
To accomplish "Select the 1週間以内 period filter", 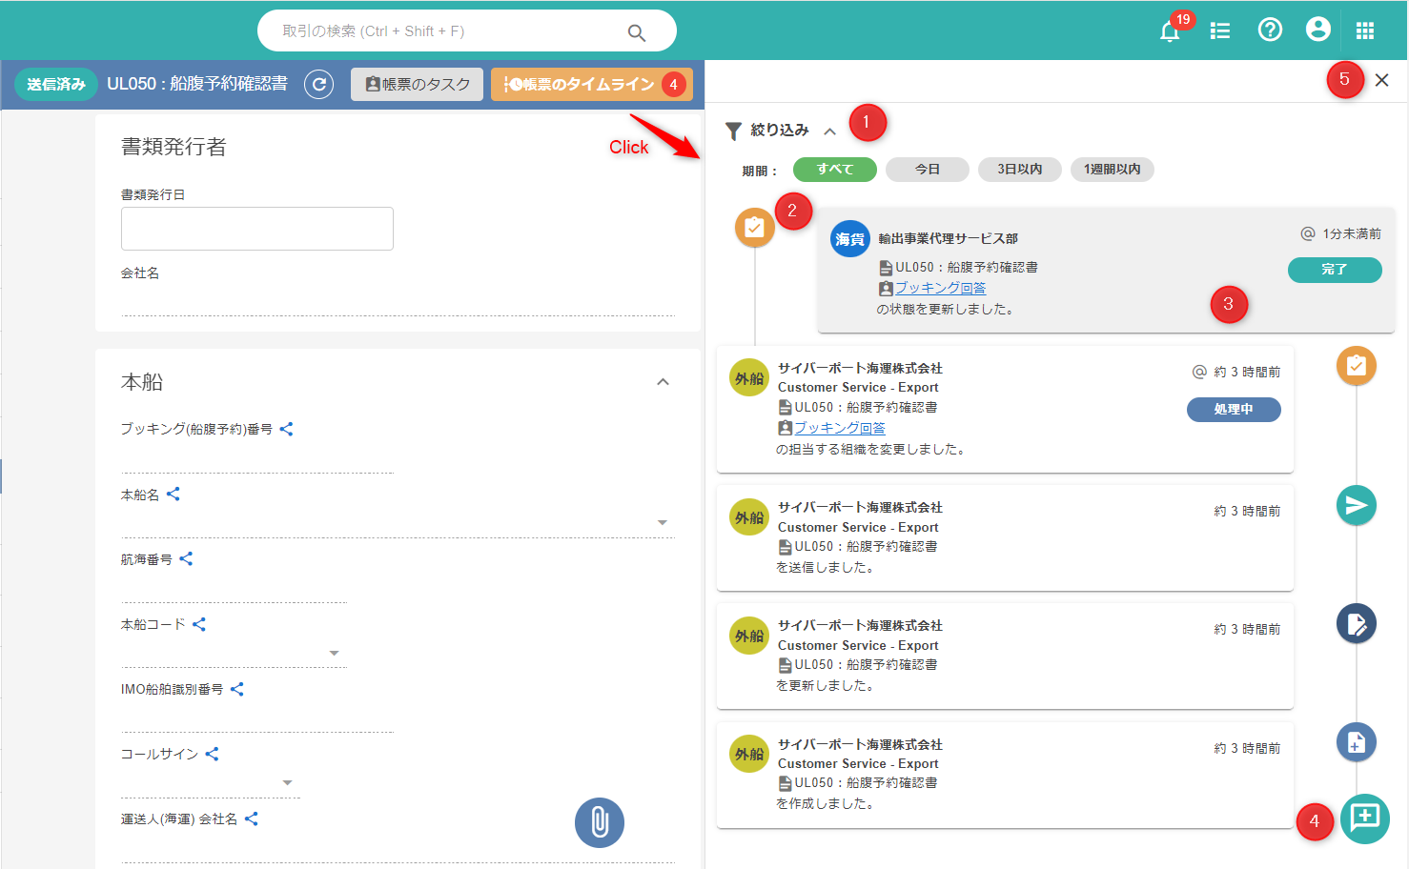I will tap(1112, 170).
